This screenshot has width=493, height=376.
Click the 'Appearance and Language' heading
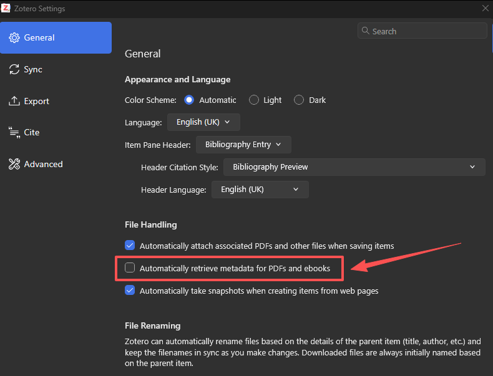[177, 79]
